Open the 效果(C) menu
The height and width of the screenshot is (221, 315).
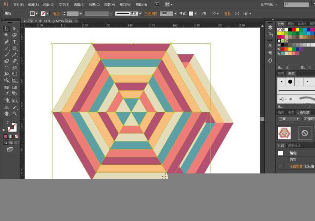pyautogui.click(x=94, y=5)
